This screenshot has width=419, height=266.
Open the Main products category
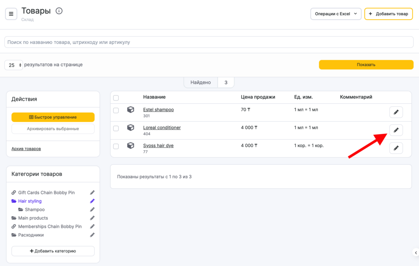[33, 218]
